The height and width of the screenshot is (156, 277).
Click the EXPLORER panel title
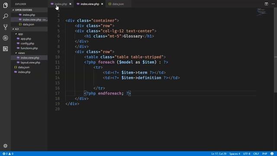pyautogui.click(x=20, y=4)
